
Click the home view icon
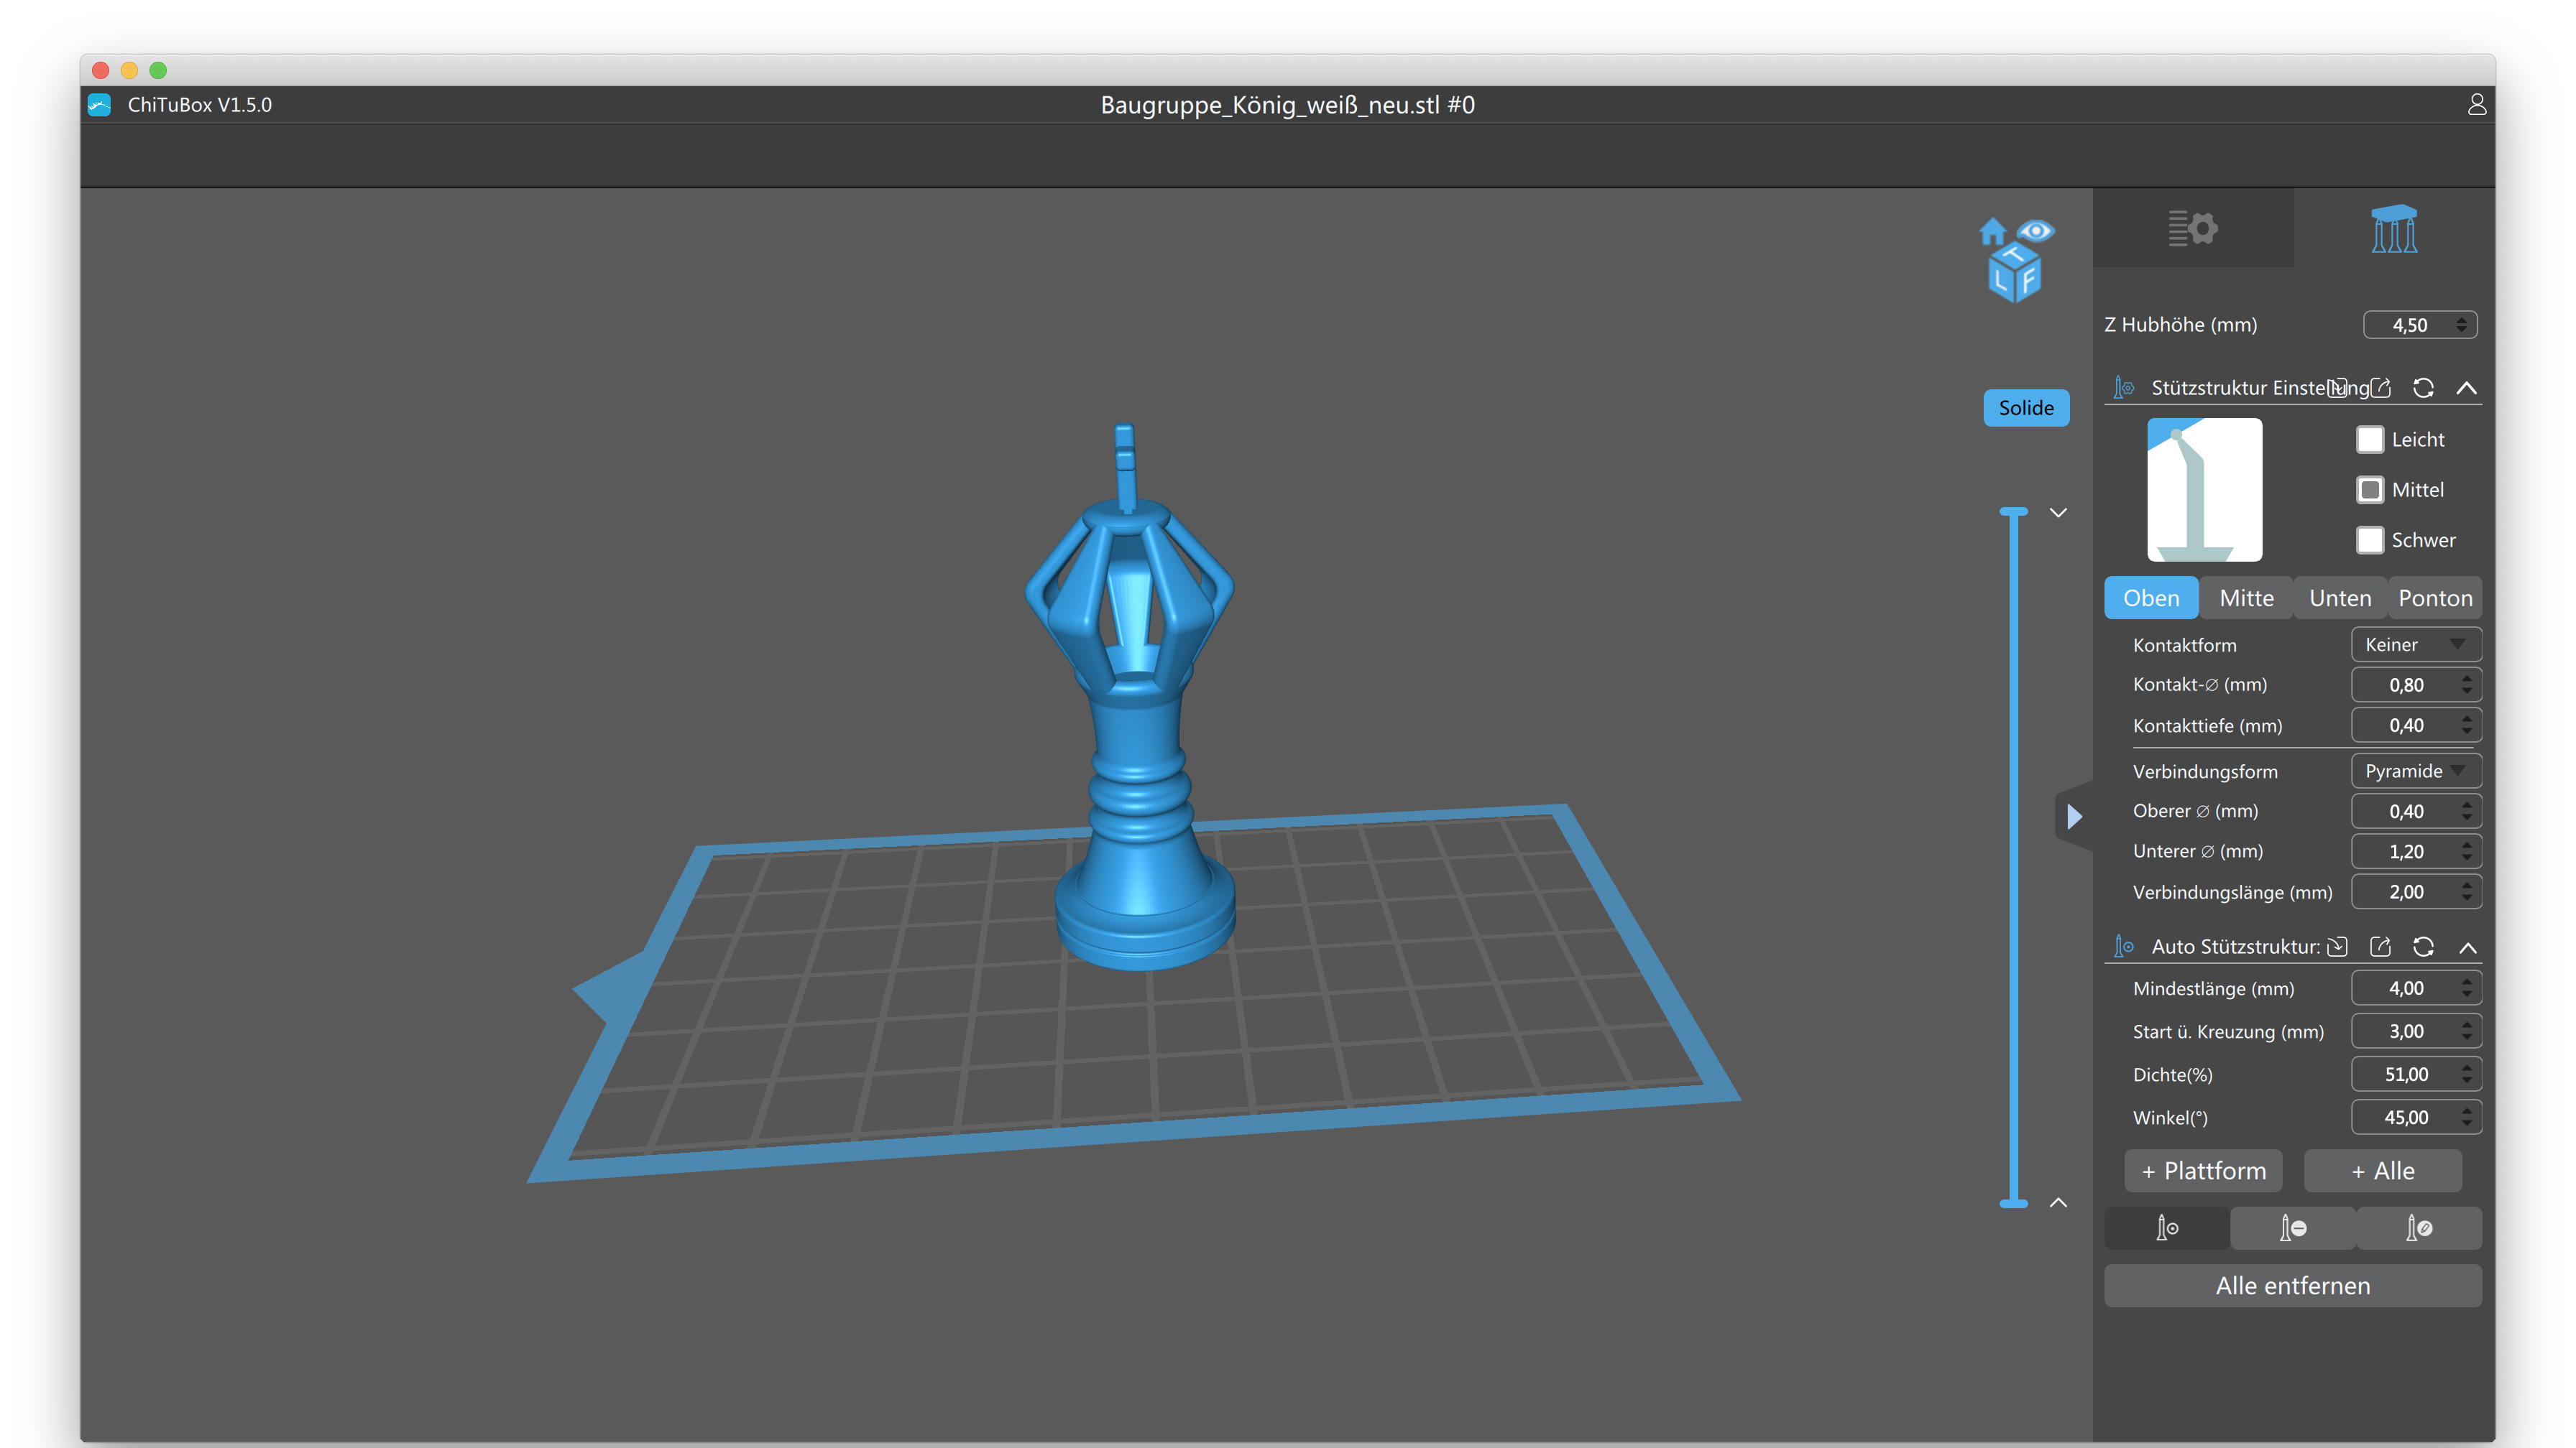coord(1992,232)
